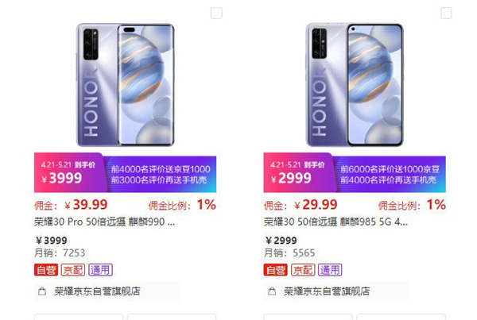
Task: Tick the checkbox above the Honor 30 Pro
Action: [216, 13]
